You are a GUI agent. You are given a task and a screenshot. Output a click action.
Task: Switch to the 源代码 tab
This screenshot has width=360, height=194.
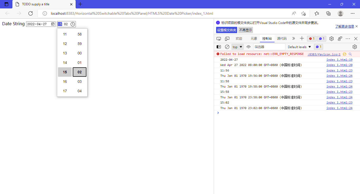coord(282,38)
